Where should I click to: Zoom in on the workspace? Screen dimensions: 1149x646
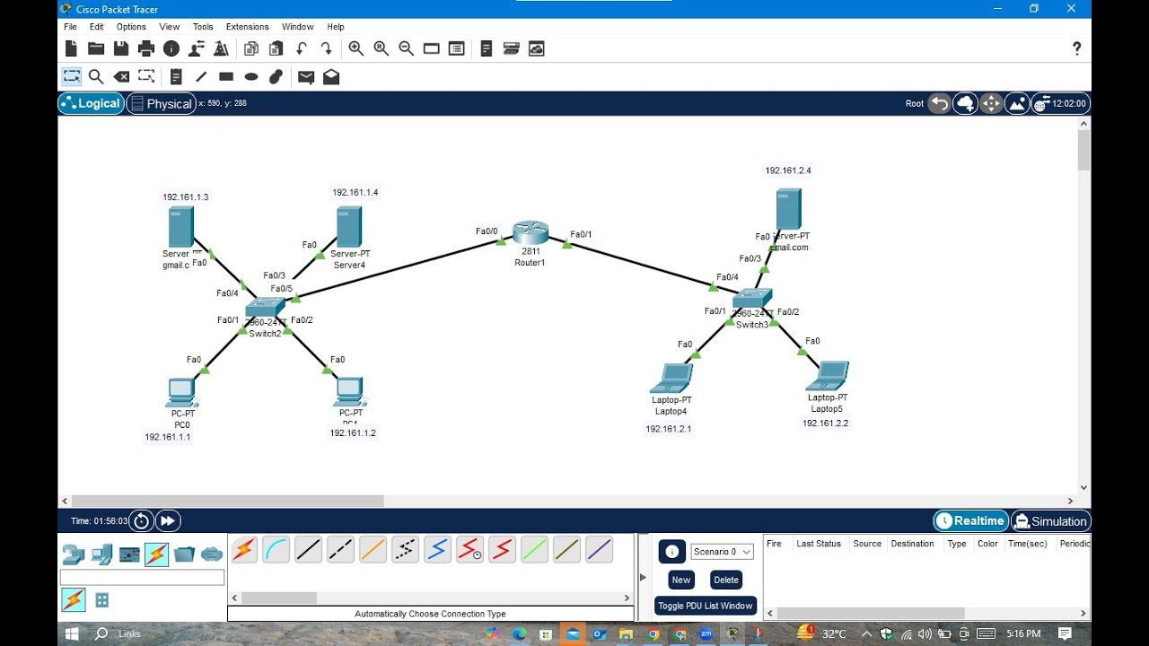(356, 48)
